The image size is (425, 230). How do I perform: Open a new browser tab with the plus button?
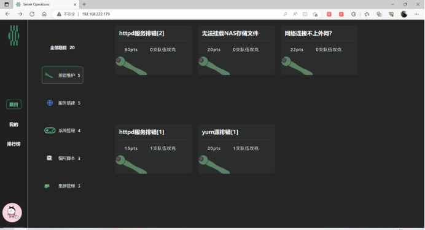84,4
